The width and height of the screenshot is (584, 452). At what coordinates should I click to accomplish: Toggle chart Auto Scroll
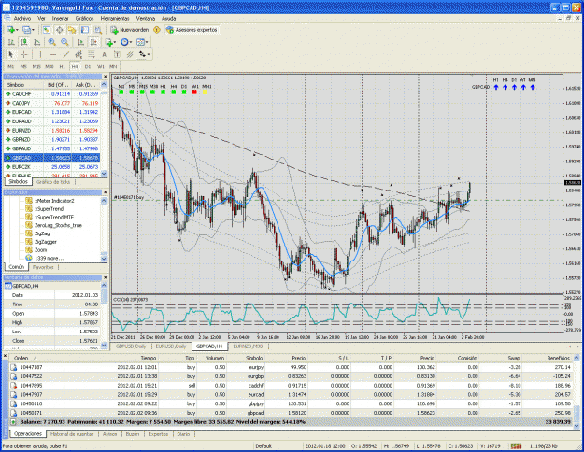pos(80,42)
